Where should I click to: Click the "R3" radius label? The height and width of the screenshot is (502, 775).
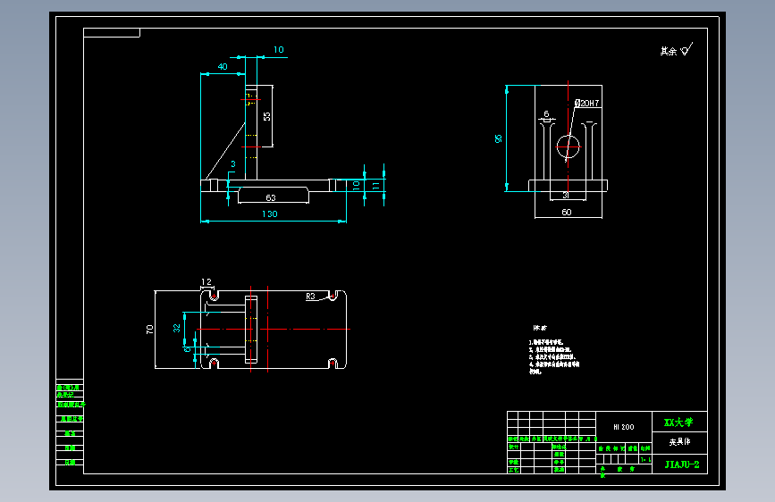pyautogui.click(x=310, y=297)
